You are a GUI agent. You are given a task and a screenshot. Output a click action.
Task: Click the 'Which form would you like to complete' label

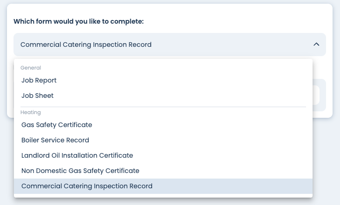click(79, 21)
